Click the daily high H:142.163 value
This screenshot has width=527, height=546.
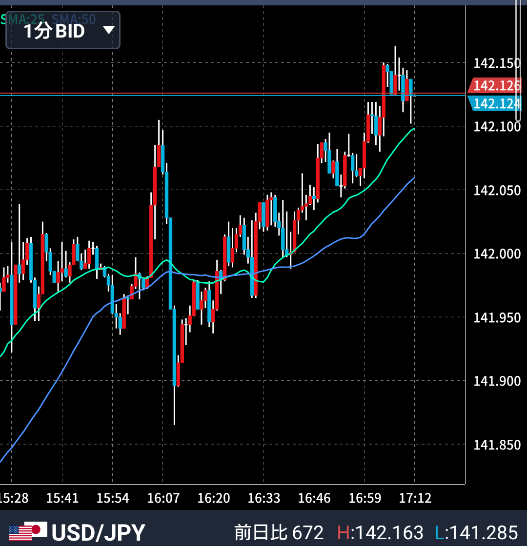380,532
